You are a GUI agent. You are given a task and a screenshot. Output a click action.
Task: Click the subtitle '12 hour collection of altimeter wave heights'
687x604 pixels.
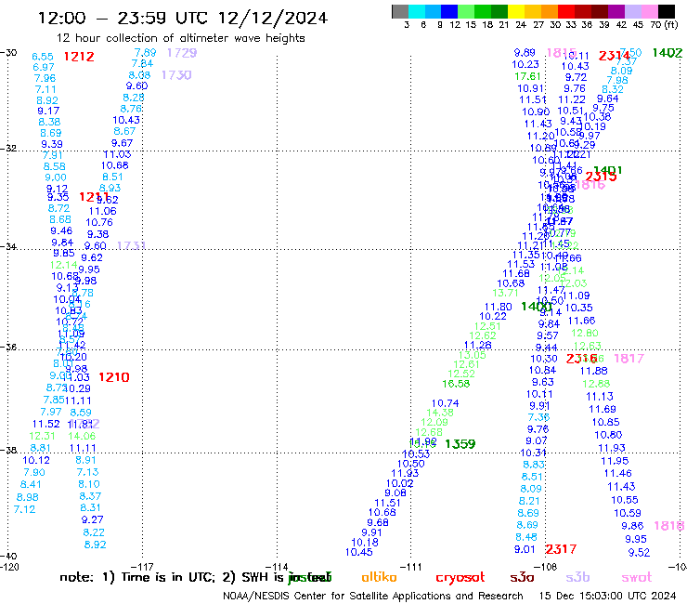[x=180, y=38]
